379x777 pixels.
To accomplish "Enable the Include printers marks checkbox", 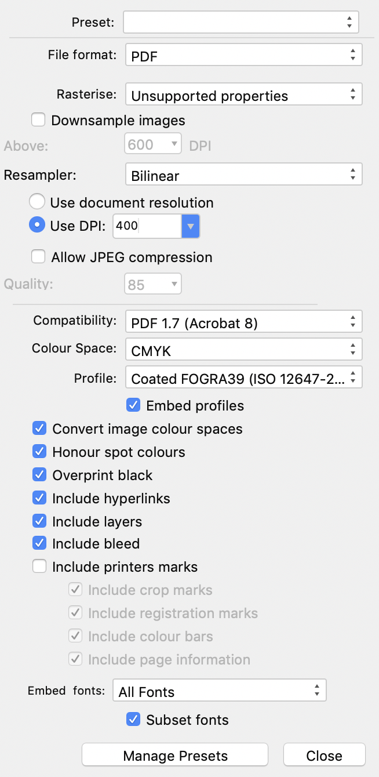I will click(x=39, y=566).
